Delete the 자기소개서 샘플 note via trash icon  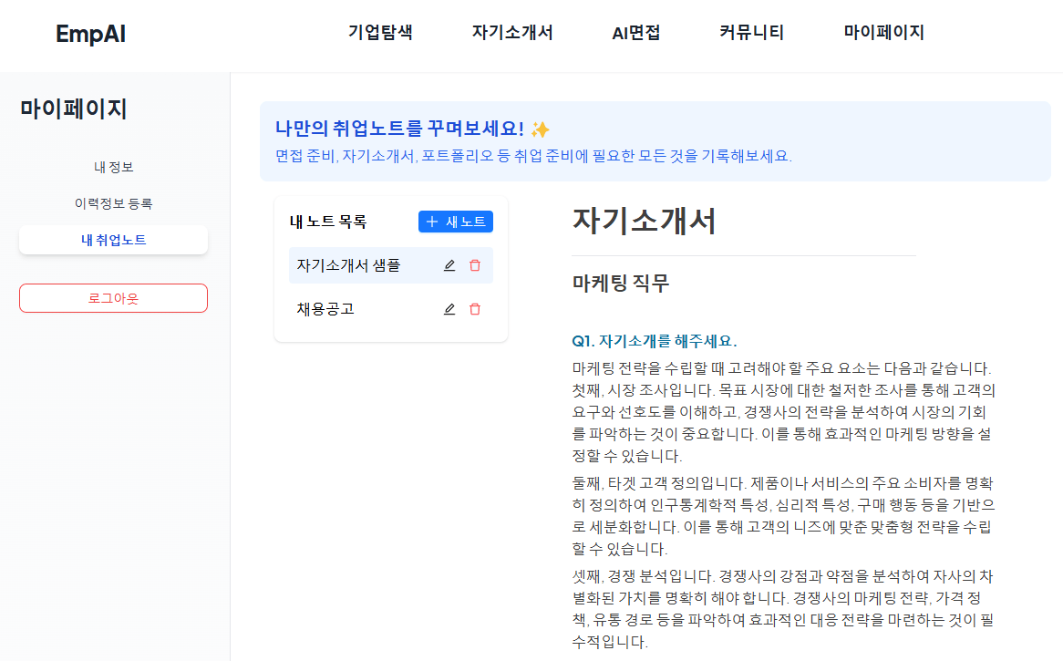474,264
